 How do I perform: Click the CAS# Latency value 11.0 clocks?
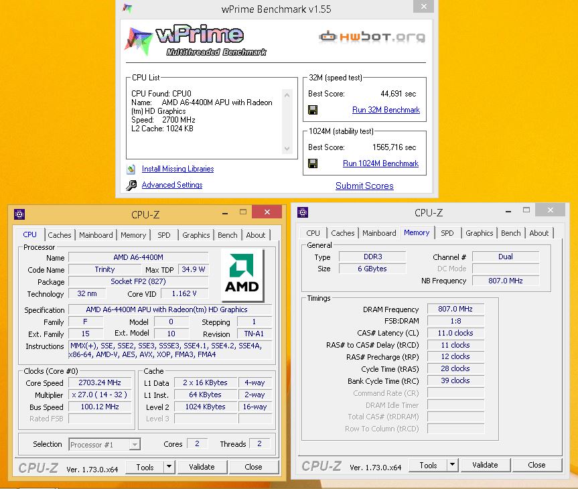pyautogui.click(x=455, y=333)
